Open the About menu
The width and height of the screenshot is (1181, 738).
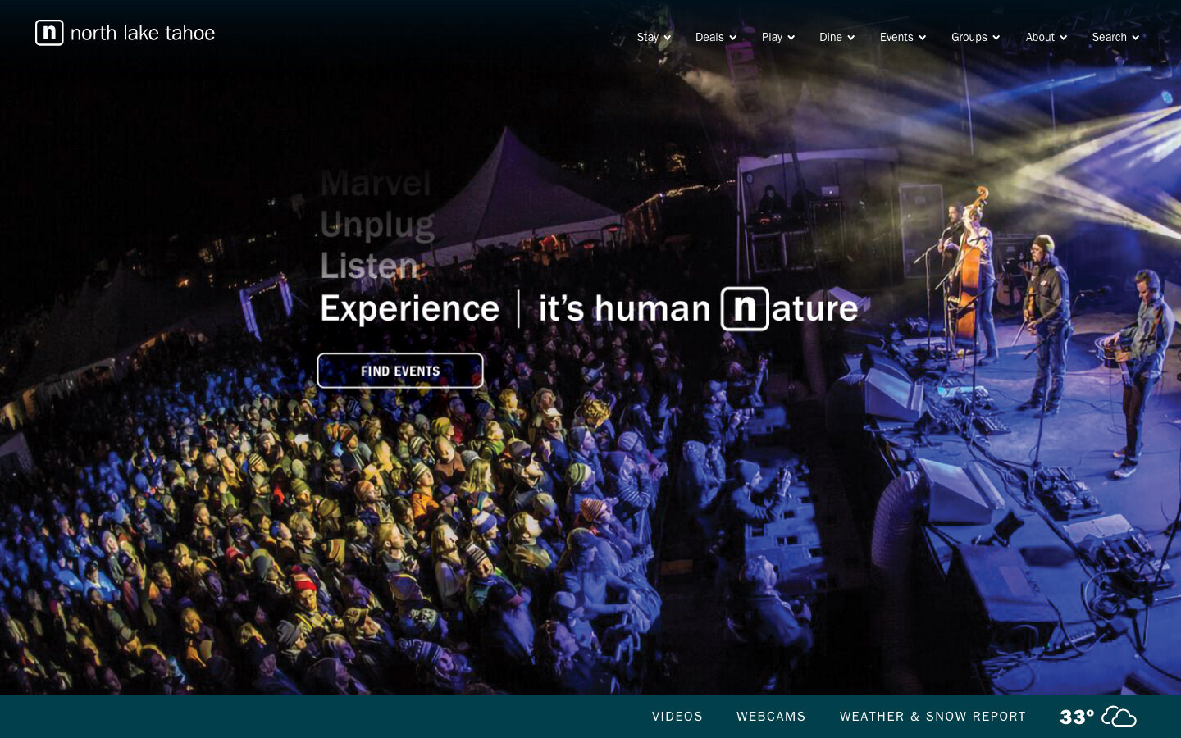pos(1046,37)
